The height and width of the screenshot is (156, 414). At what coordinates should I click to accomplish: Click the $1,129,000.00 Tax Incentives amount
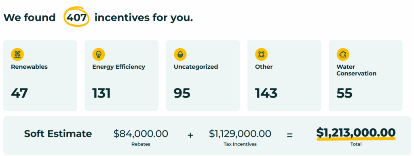(240, 133)
